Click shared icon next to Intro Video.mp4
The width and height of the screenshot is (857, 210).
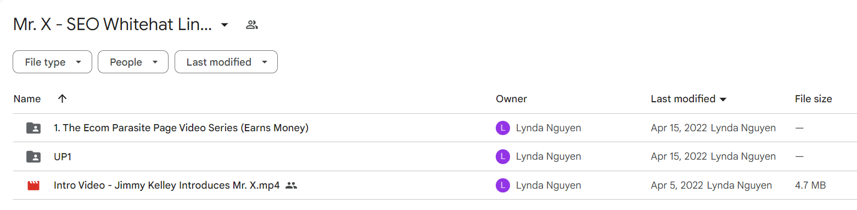click(x=292, y=185)
